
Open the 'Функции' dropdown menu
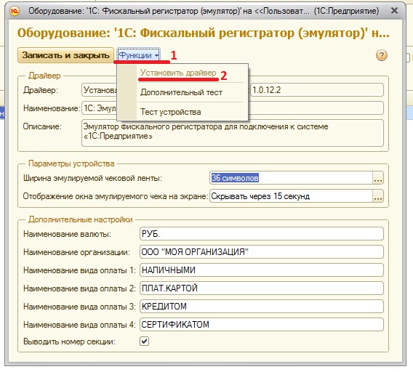coord(139,55)
